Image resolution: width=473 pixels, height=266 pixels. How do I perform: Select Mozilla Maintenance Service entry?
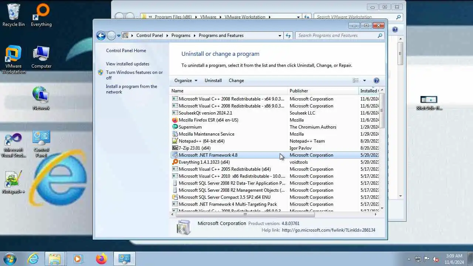click(x=275, y=134)
